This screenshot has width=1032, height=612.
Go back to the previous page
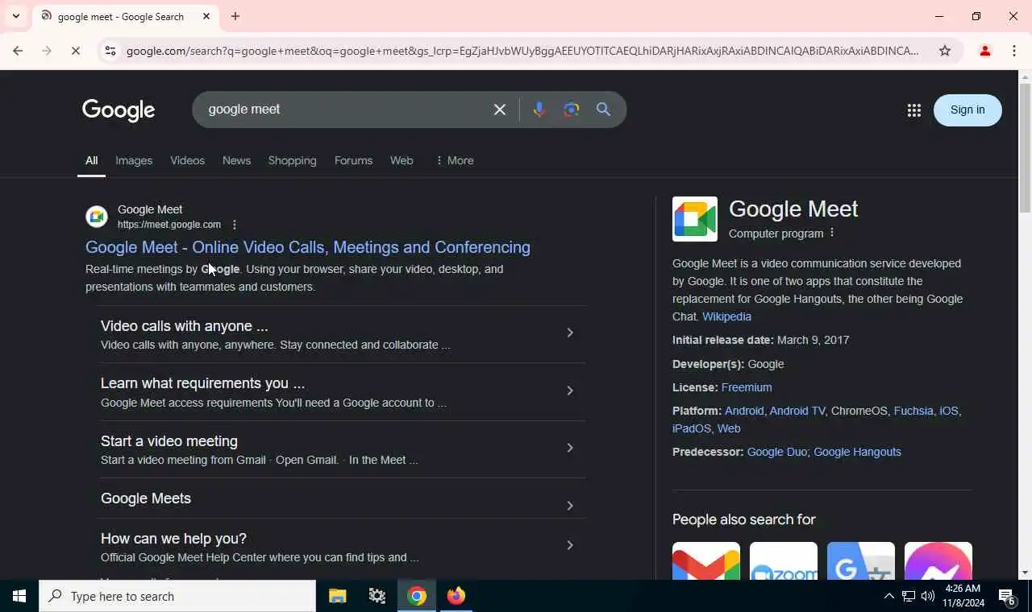coord(18,51)
